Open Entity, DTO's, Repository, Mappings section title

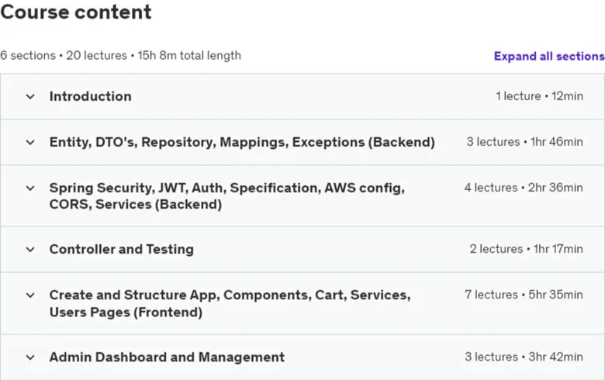point(242,142)
